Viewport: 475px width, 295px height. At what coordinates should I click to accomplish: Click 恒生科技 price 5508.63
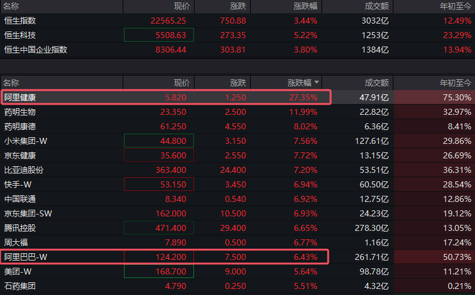pyautogui.click(x=171, y=35)
